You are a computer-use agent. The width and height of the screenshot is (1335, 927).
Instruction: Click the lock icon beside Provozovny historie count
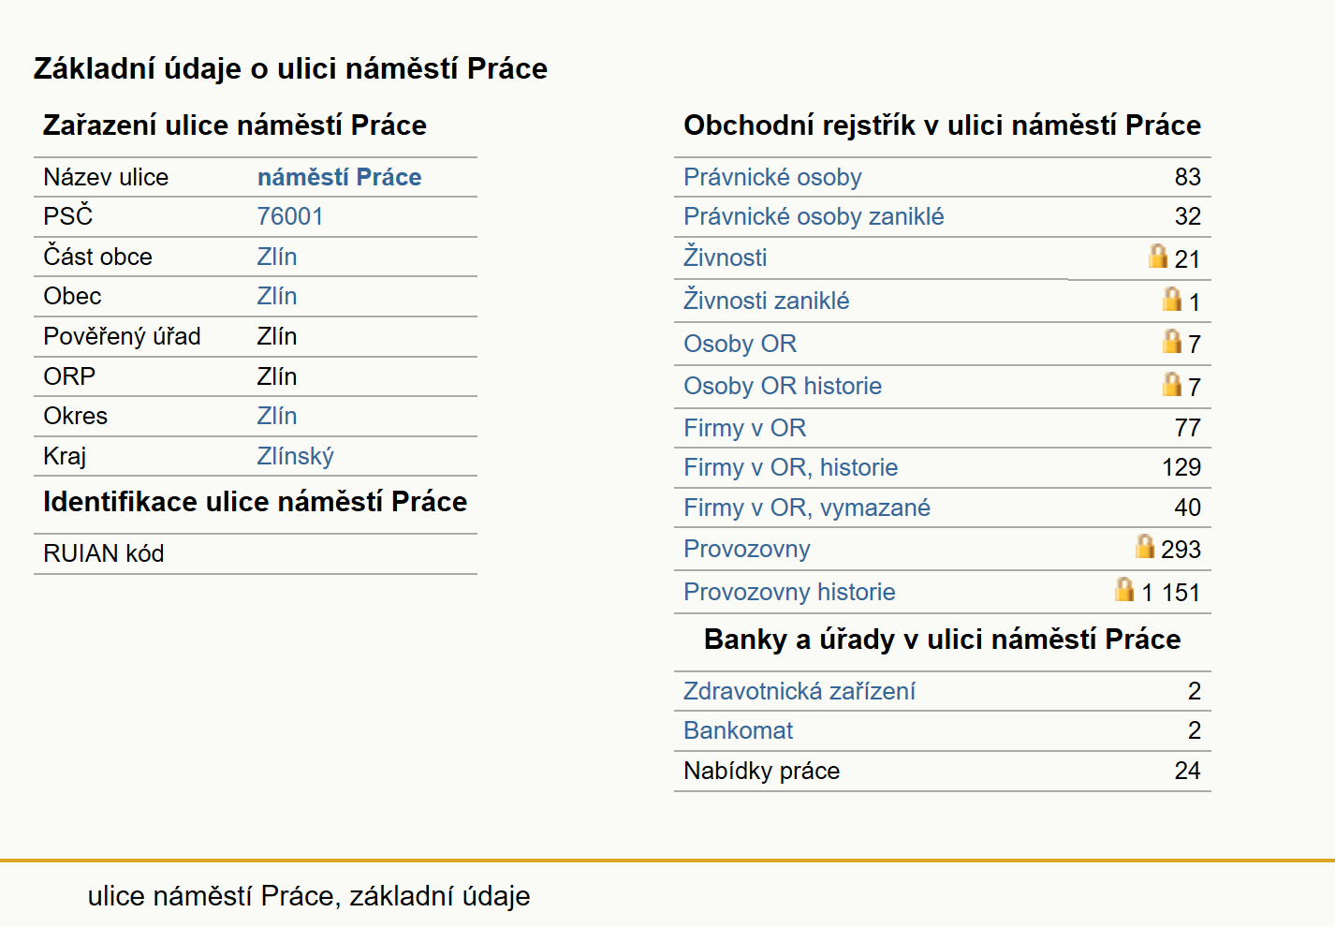[x=1125, y=589]
